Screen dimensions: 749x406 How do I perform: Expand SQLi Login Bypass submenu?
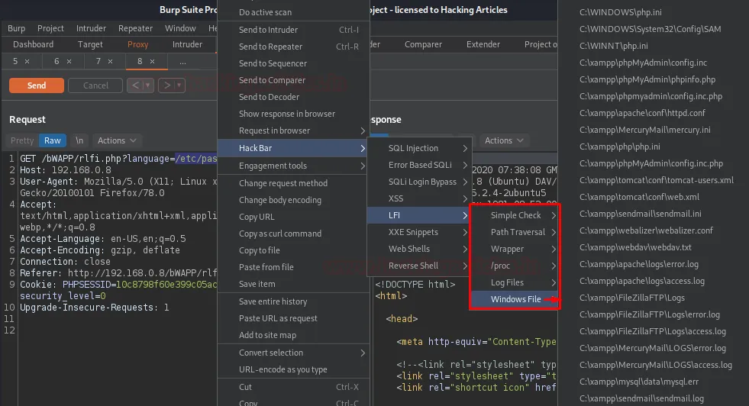point(419,182)
